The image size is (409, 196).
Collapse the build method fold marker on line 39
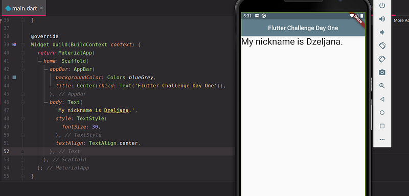click(22, 44)
